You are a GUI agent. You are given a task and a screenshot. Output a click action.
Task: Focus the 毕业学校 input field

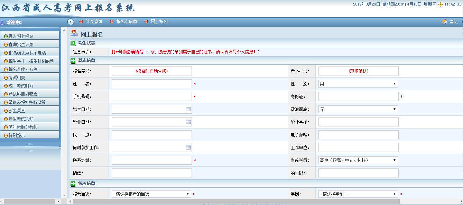(x=358, y=122)
